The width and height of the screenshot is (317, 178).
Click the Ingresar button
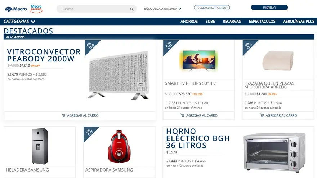pyautogui.click(x=269, y=8)
